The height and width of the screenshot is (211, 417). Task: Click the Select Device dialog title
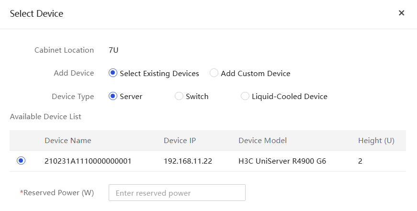(x=36, y=13)
